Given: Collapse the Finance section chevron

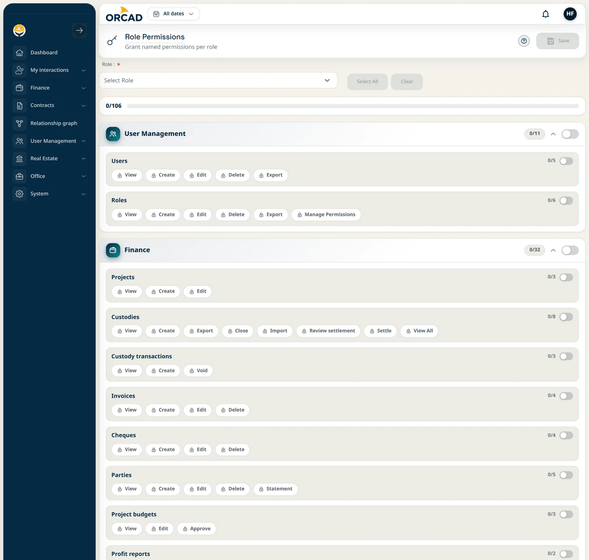Looking at the screenshot, I should pyautogui.click(x=553, y=250).
